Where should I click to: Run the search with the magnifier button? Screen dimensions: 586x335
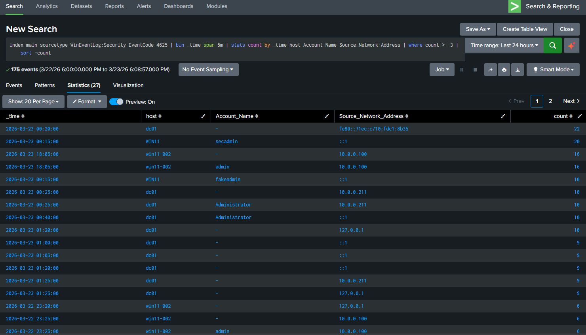553,45
